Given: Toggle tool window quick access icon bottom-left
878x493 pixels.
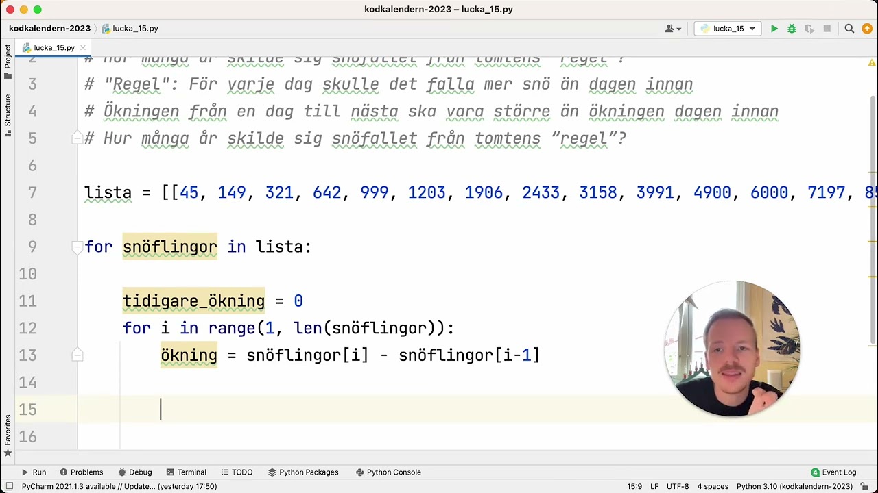Looking at the screenshot, I should [x=8, y=487].
